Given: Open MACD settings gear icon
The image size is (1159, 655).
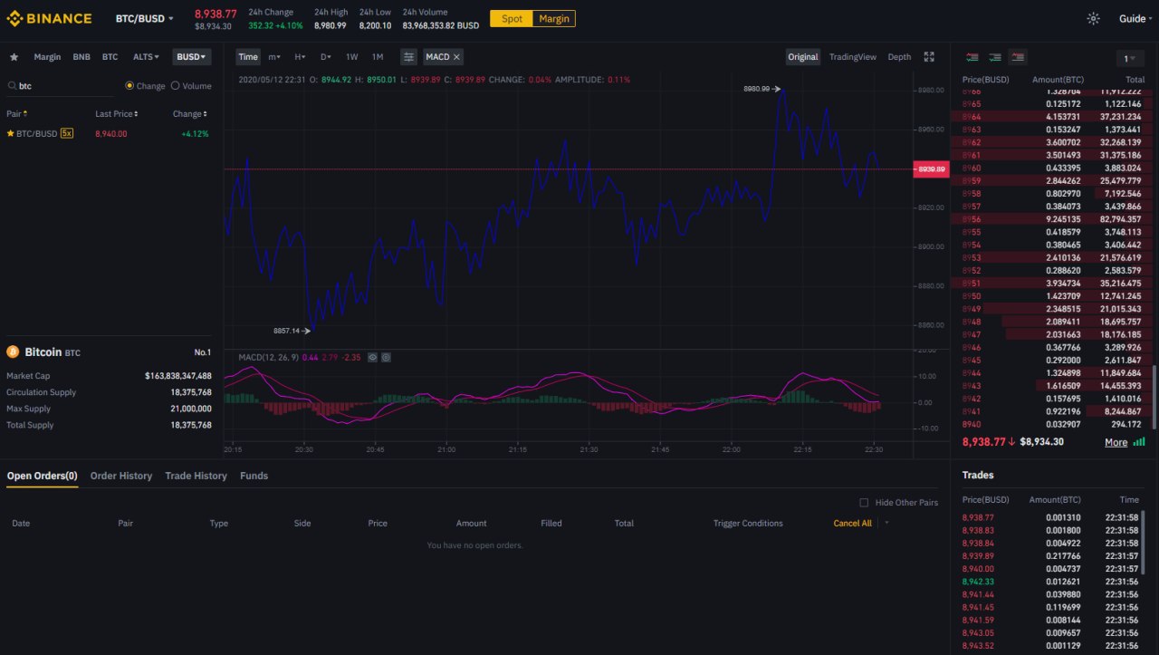Looking at the screenshot, I should coord(386,357).
